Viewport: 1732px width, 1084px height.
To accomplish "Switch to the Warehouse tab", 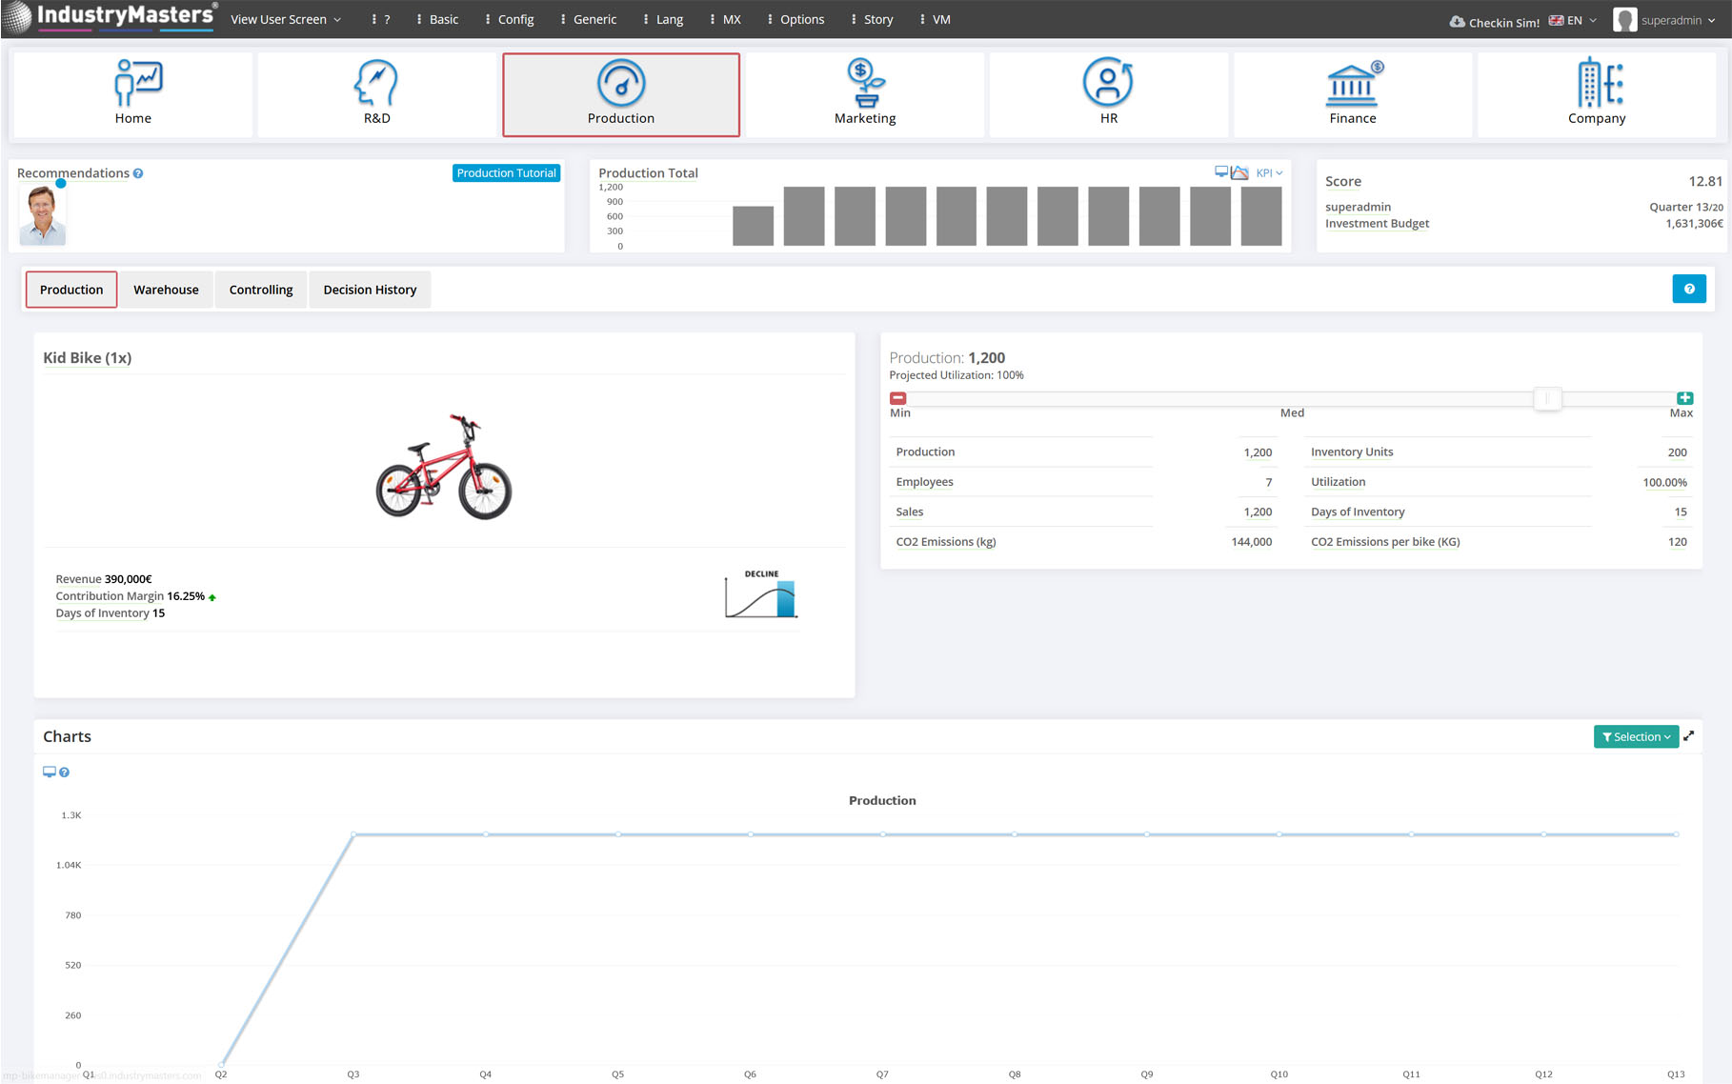I will point(166,290).
